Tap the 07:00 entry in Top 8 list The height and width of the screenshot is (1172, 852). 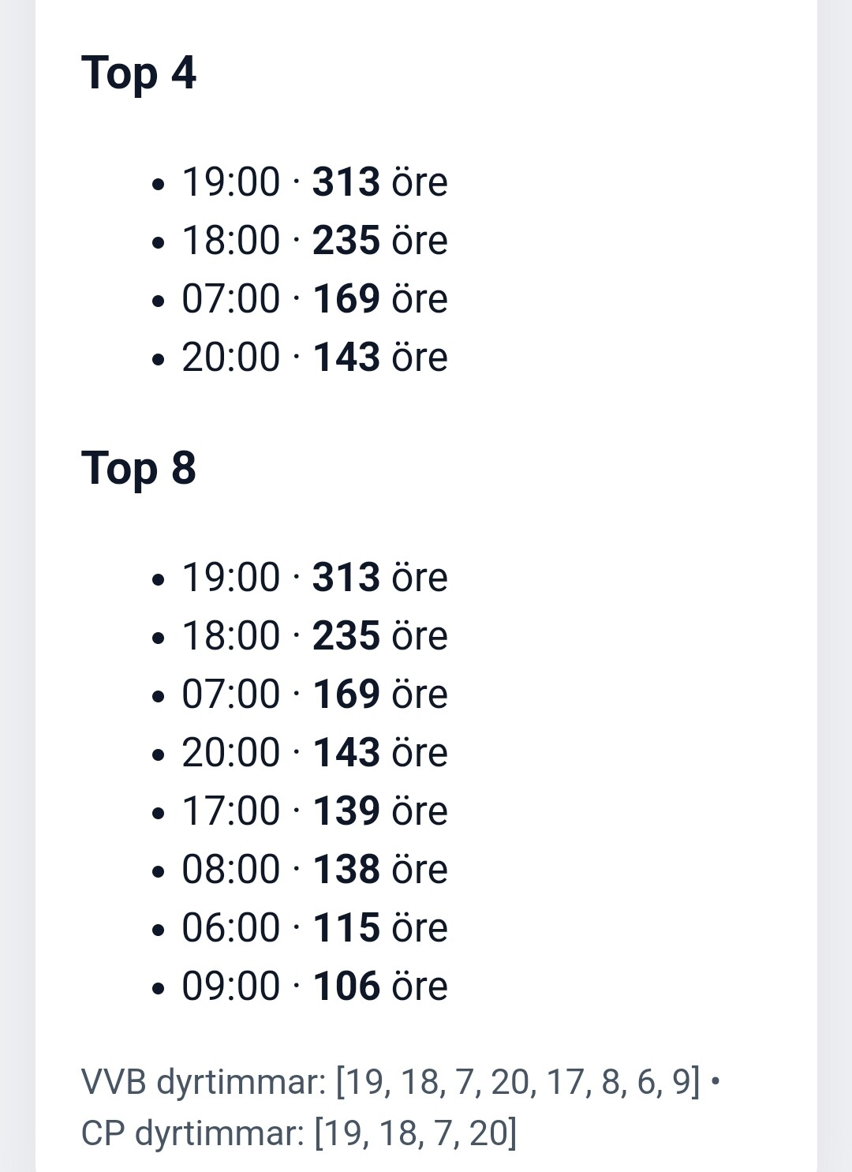(314, 695)
